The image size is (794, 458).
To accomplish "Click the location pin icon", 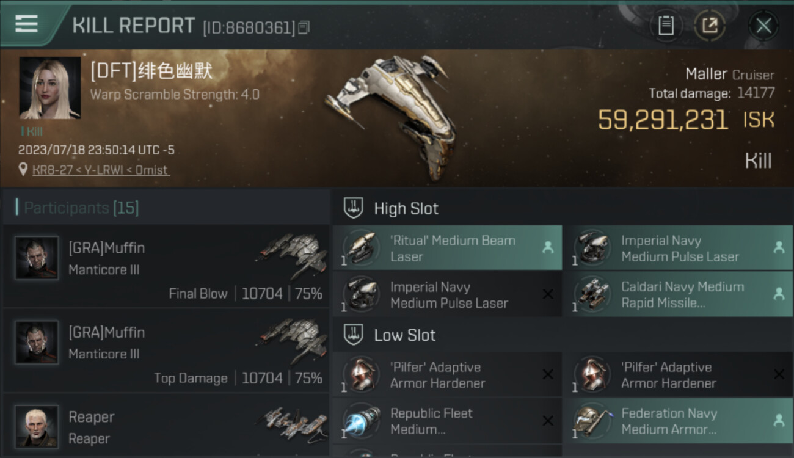I will pos(23,170).
